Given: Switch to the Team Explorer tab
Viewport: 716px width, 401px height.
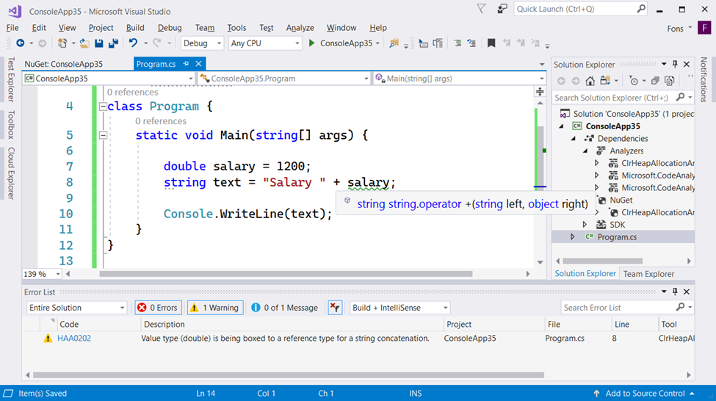Looking at the screenshot, I should (648, 273).
